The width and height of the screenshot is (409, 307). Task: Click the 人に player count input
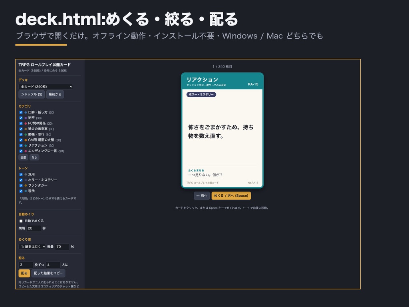(53, 265)
